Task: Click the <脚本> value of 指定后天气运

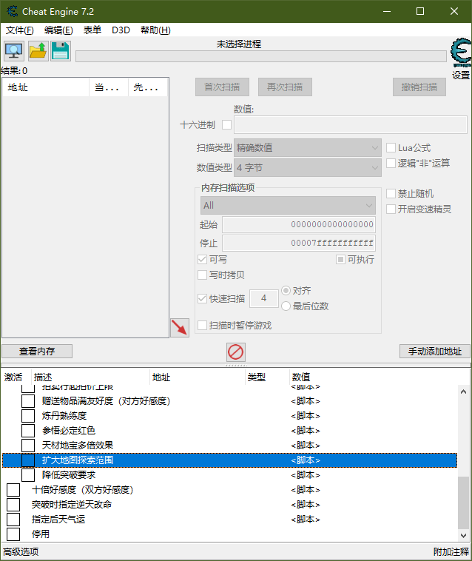Action: point(306,519)
